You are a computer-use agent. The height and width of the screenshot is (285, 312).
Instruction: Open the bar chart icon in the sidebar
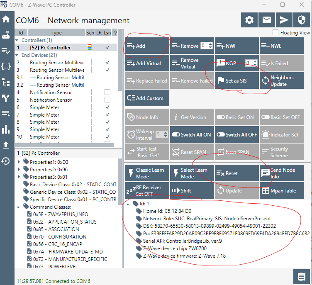point(6,129)
